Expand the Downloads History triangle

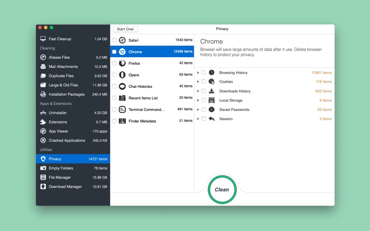click(198, 91)
